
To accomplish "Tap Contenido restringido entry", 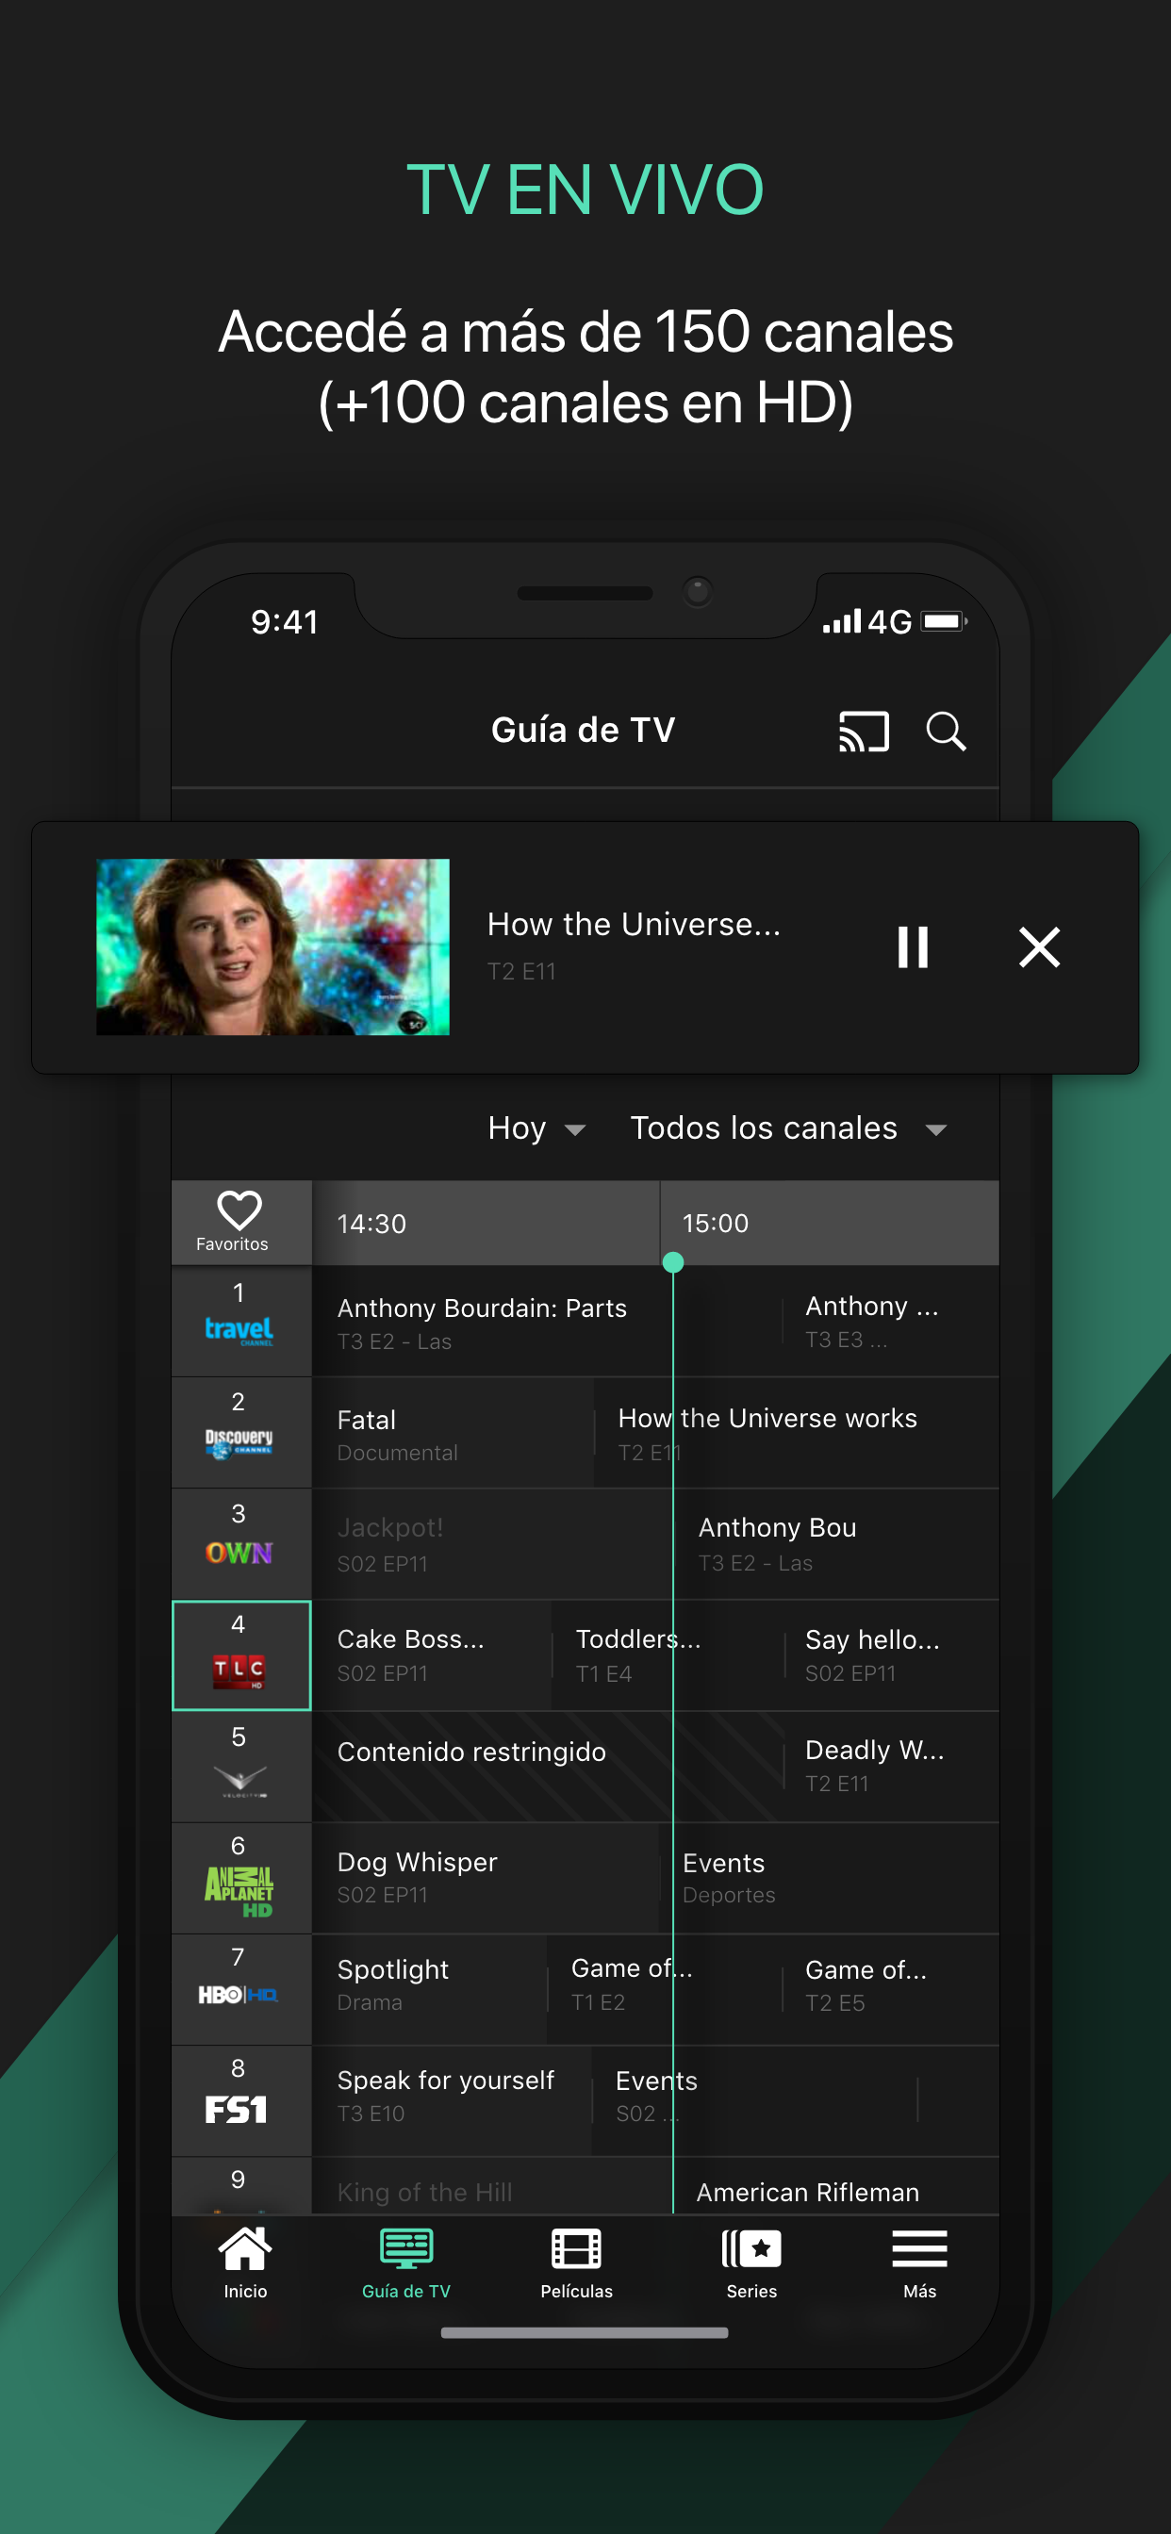I will click(547, 1767).
